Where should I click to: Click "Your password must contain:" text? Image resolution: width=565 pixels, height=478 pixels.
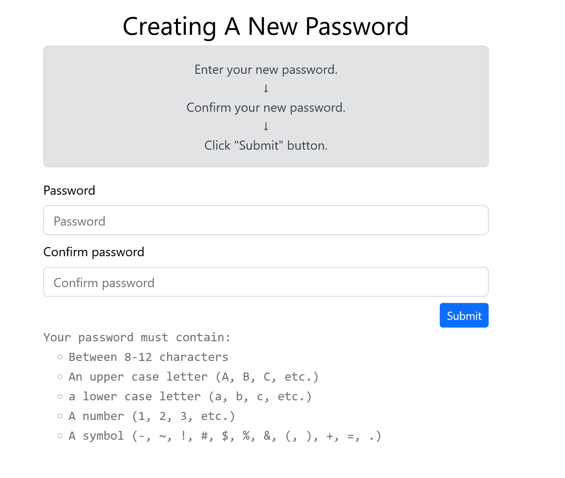pos(137,337)
